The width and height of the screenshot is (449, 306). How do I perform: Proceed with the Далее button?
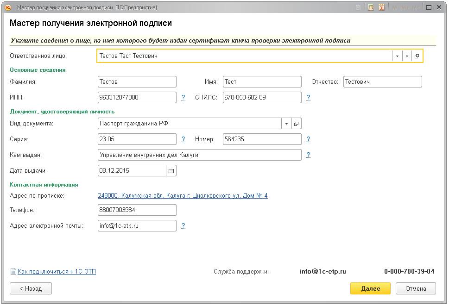tap(370, 288)
